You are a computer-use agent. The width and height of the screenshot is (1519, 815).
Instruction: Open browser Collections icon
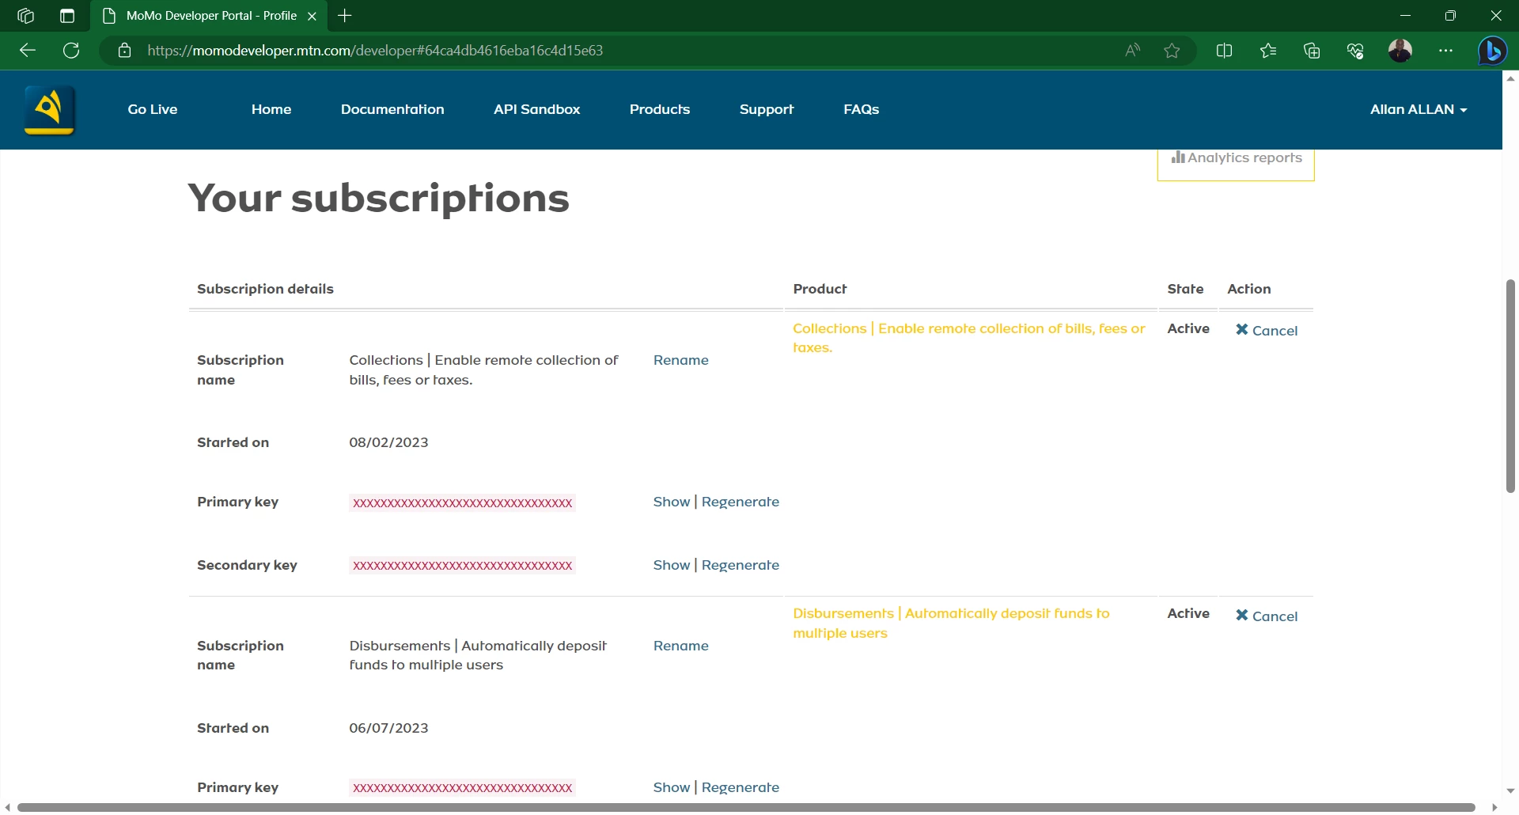(x=1312, y=51)
